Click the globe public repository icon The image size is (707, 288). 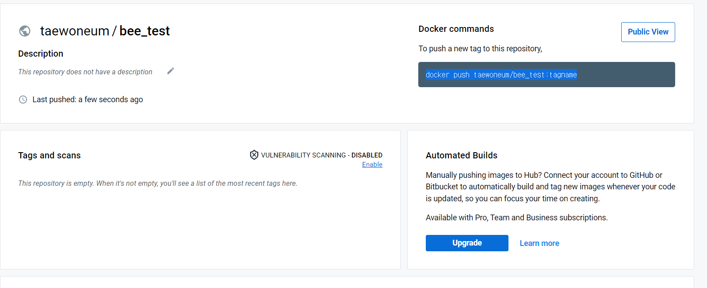[x=25, y=31]
